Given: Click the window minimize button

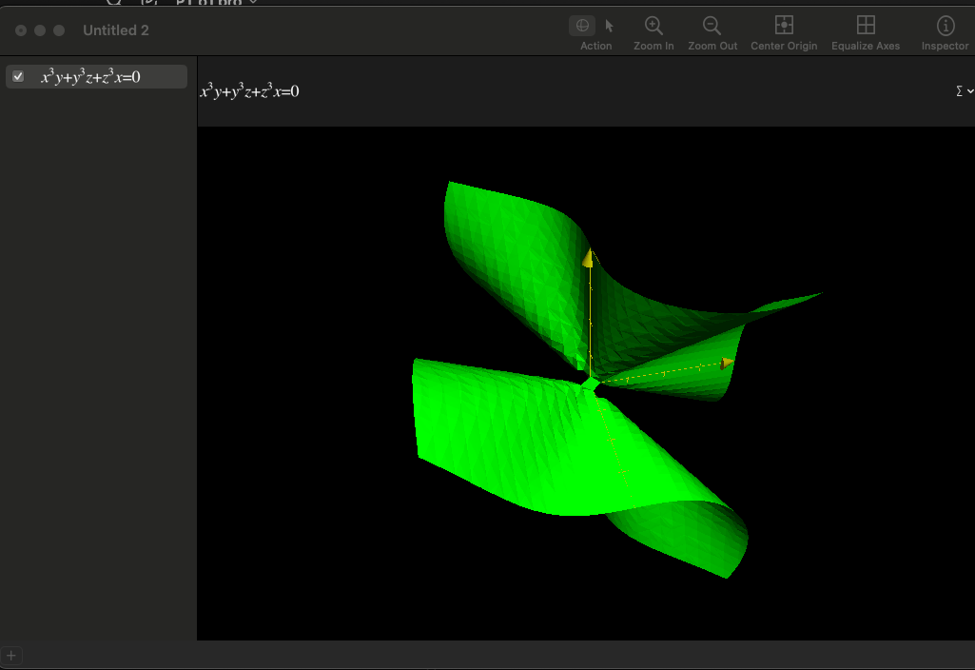Looking at the screenshot, I should (40, 30).
